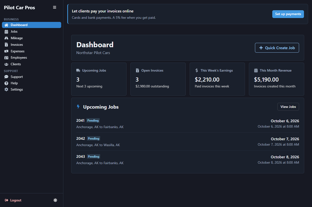Click the October 8, 2026 bold date
Viewport: 312px width, 207px height.
pyautogui.click(x=285, y=157)
